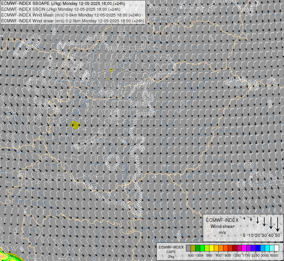284x261 pixels.
Task: Click the 5 m/s wind shear legend arrow
Action: click(x=244, y=218)
